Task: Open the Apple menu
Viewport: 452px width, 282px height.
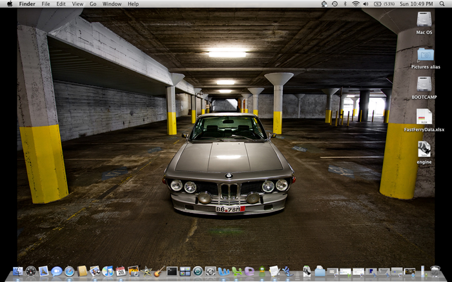Action: pos(9,4)
